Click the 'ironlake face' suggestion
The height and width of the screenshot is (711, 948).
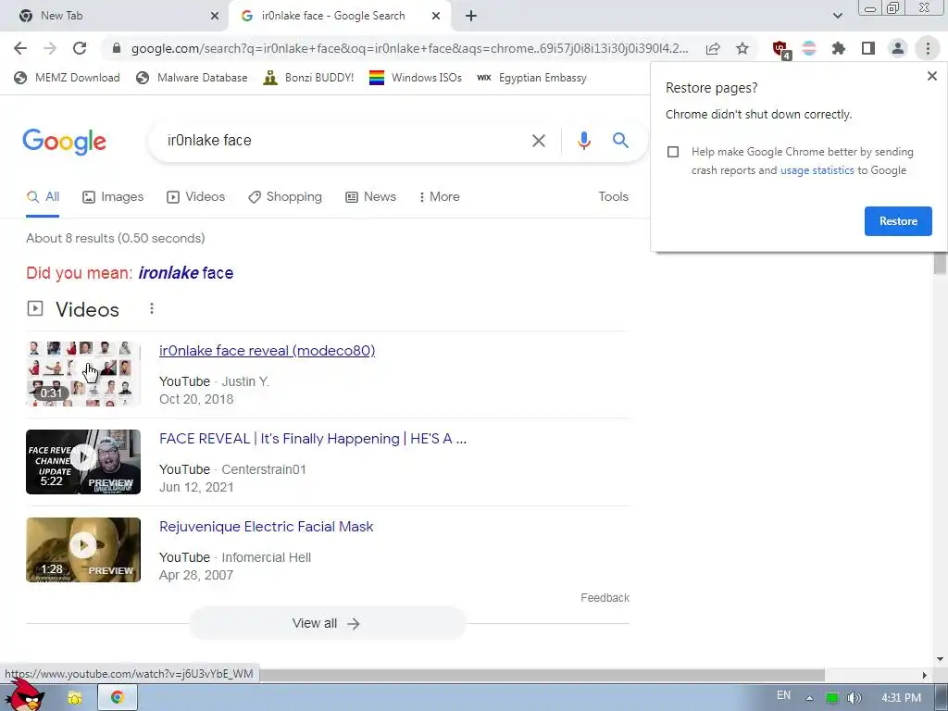tap(185, 273)
